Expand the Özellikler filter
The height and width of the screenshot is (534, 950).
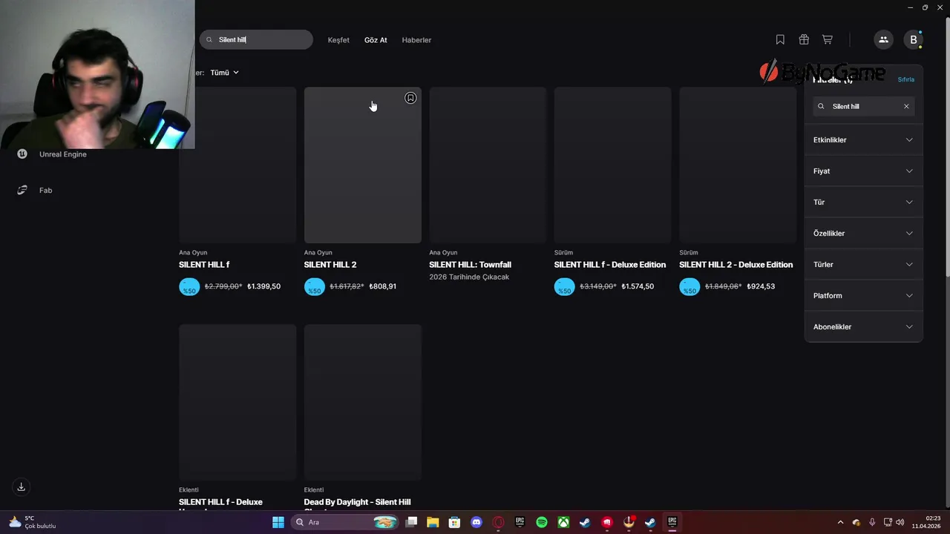[x=864, y=234]
